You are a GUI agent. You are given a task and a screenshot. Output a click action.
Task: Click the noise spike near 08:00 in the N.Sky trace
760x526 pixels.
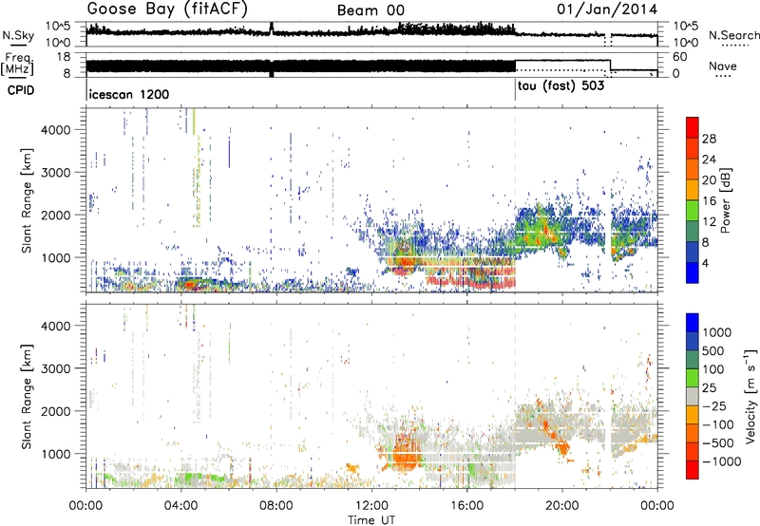click(272, 28)
